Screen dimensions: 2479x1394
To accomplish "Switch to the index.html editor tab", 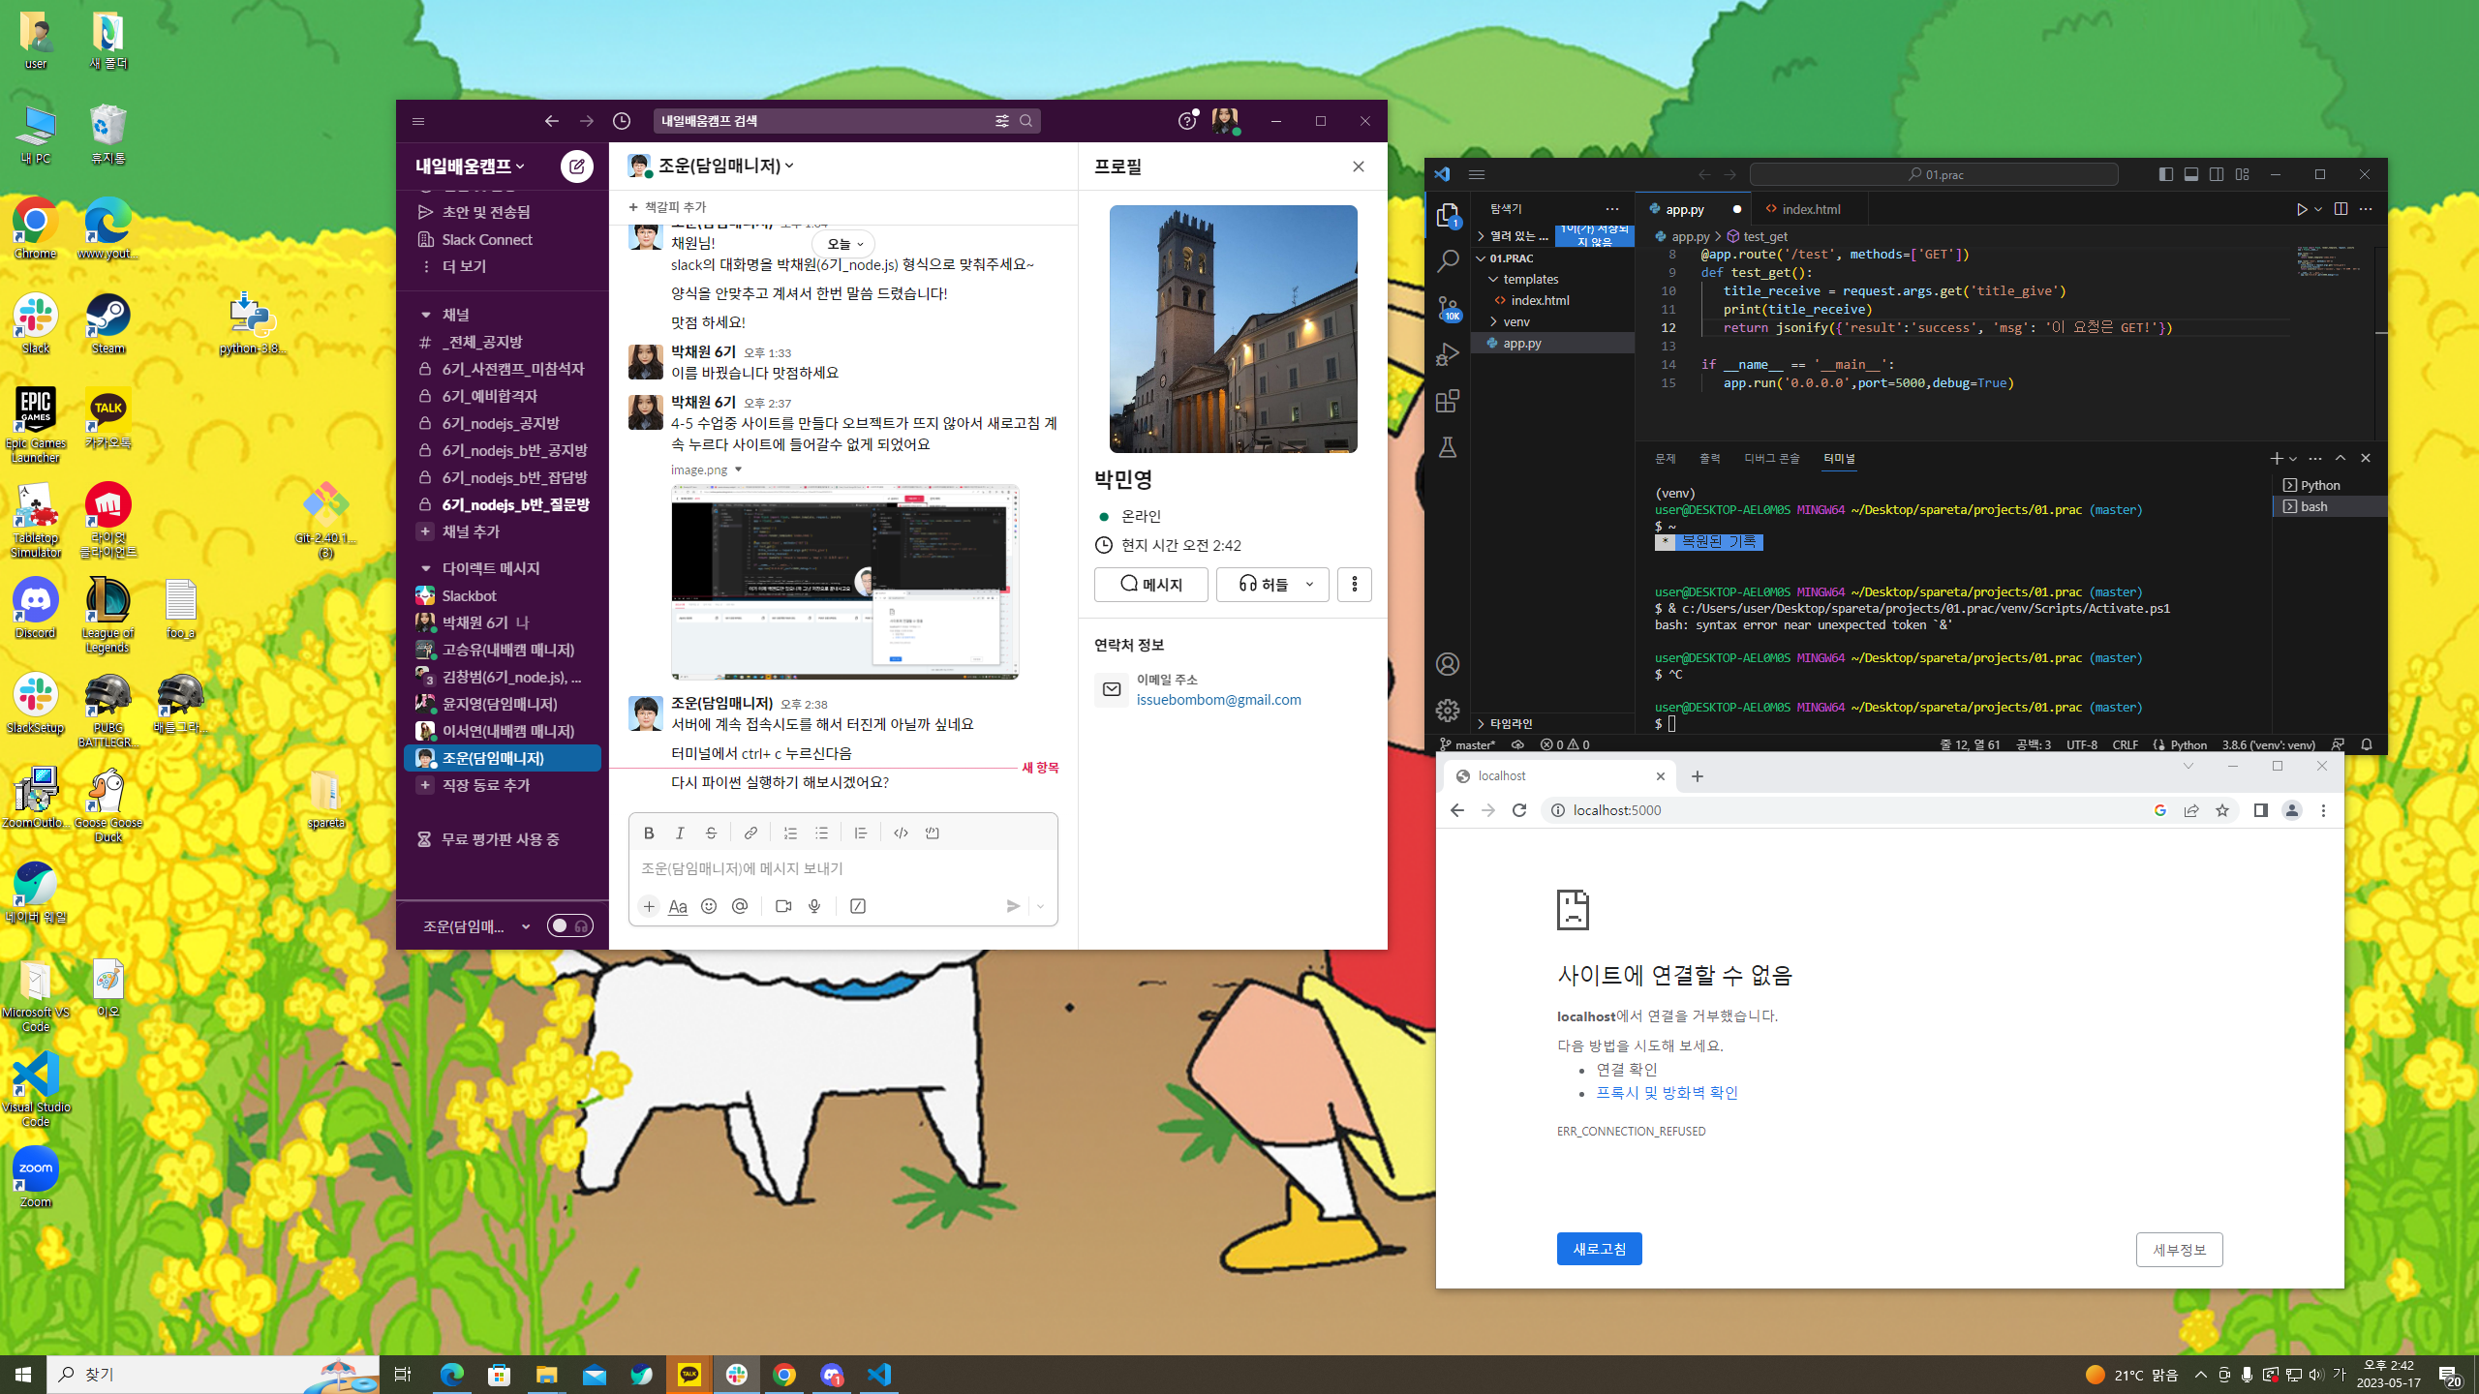I will [1810, 209].
